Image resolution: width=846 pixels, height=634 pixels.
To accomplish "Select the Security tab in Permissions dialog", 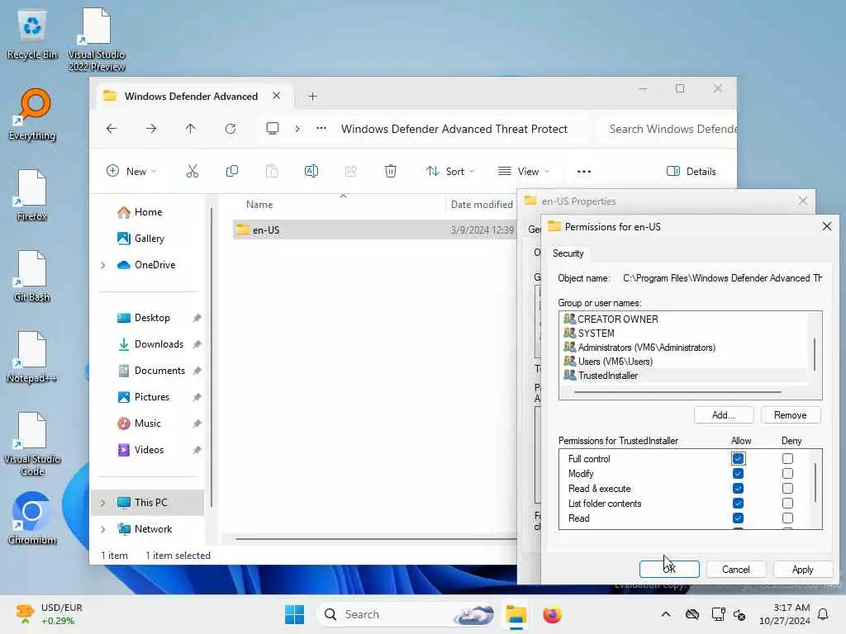I will (568, 253).
